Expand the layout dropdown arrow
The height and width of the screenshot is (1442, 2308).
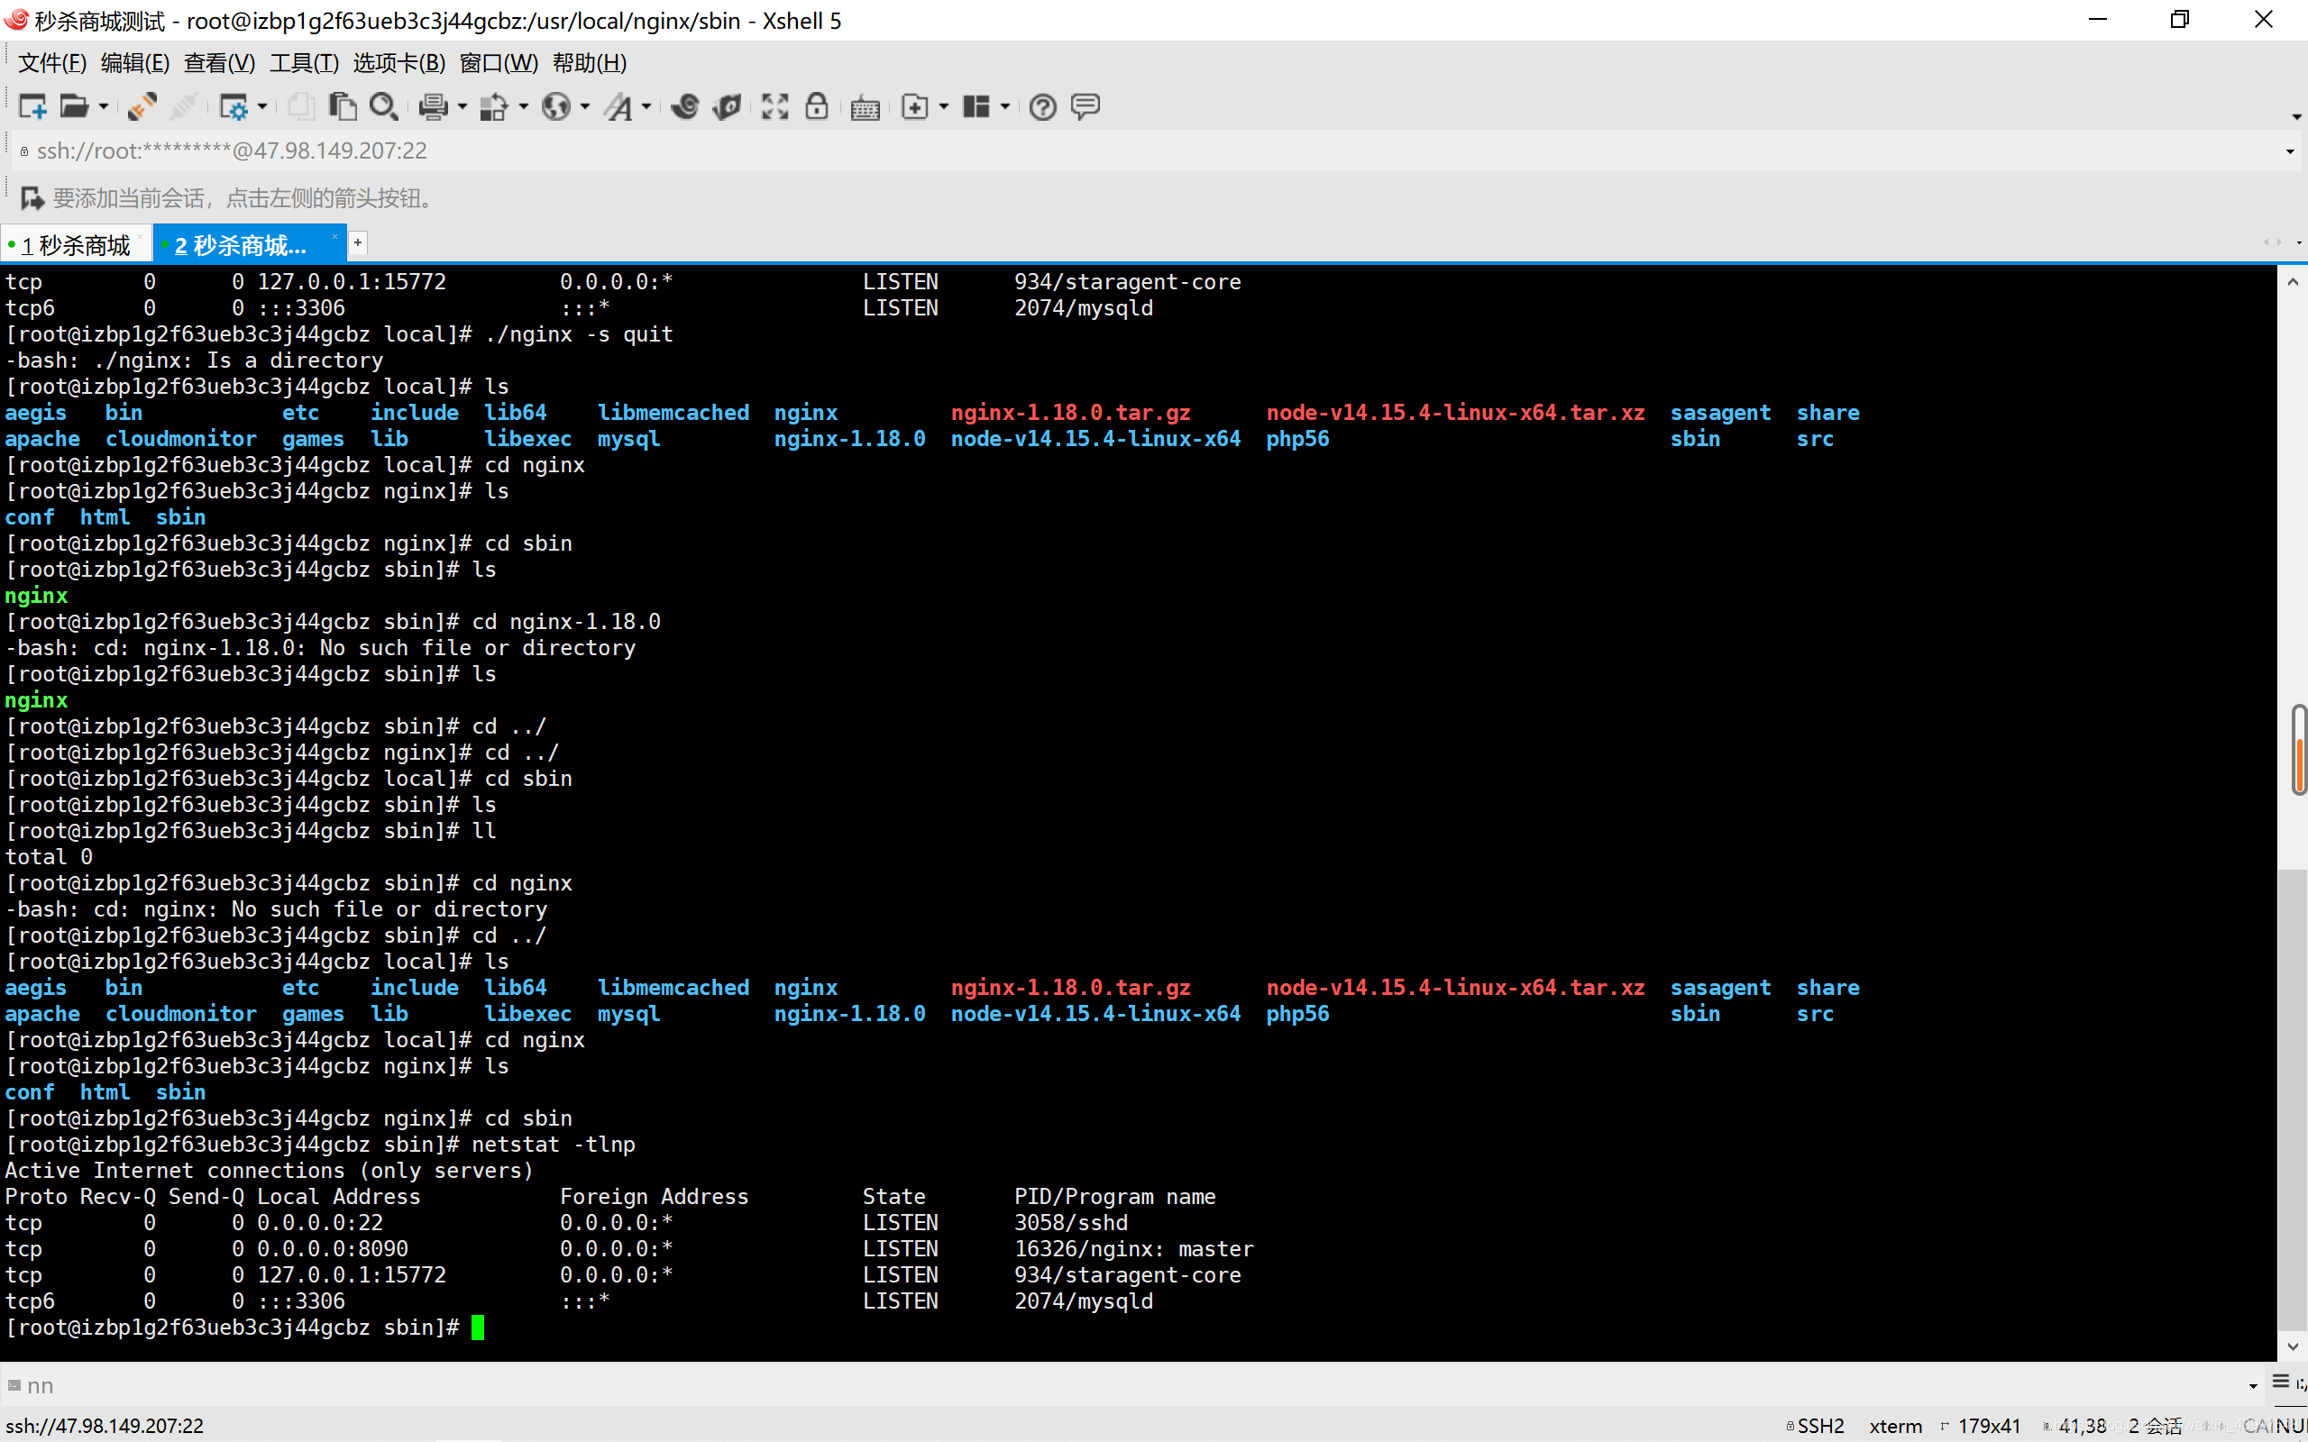point(1005,107)
